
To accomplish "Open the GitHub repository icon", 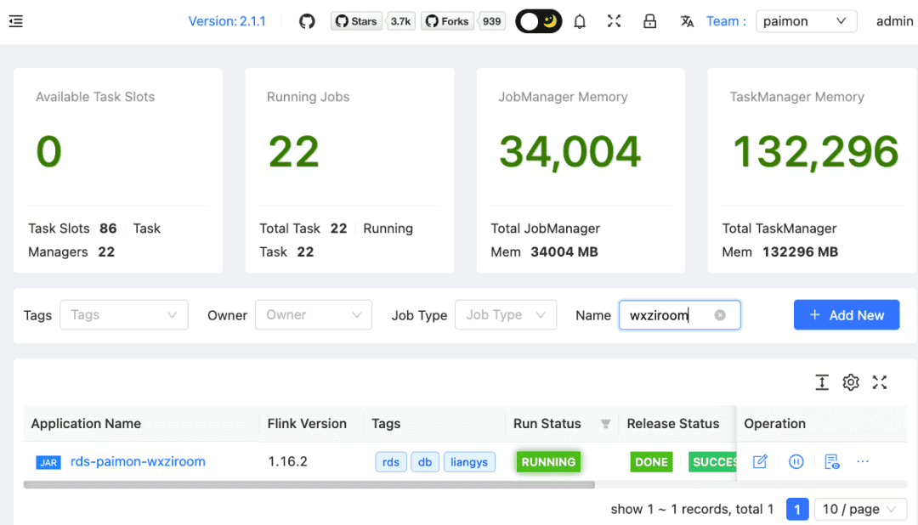I will [307, 21].
